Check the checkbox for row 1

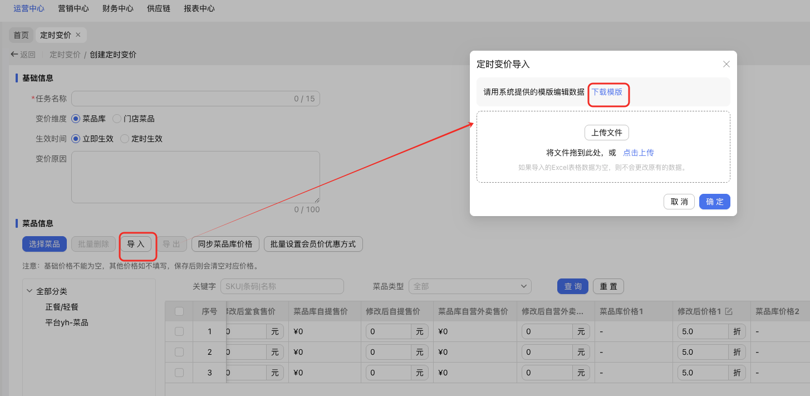[179, 331]
